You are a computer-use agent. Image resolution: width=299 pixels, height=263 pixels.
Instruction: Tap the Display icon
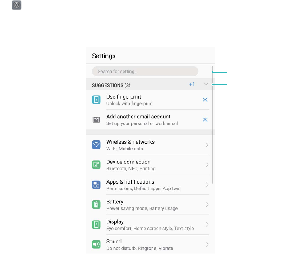click(96, 225)
